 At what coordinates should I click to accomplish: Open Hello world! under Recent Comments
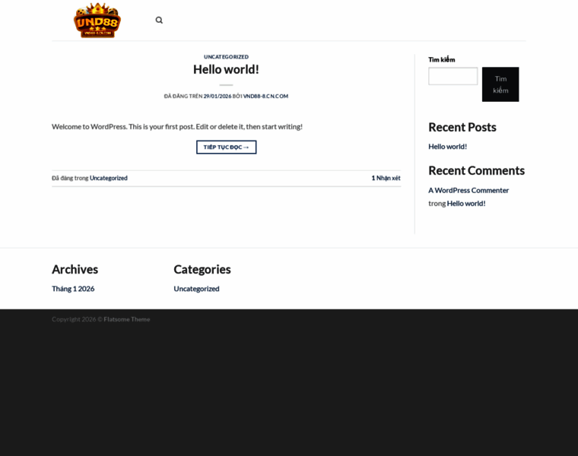pyautogui.click(x=466, y=203)
